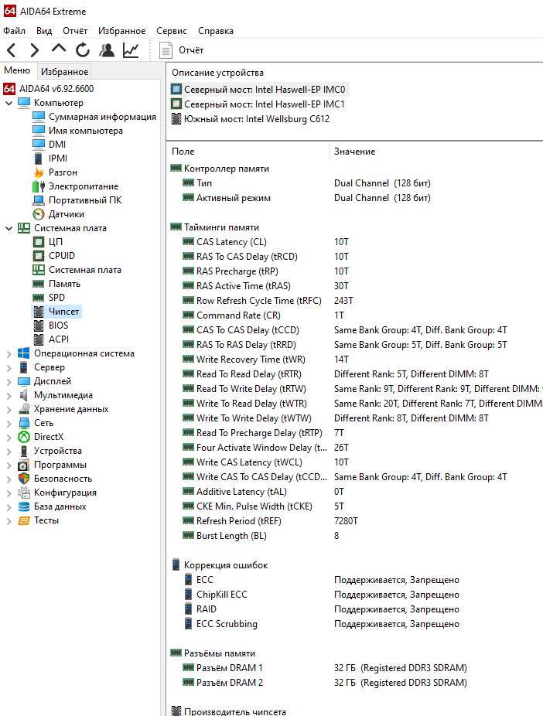543x716 pixels.
Task: Refresh the current page
Action: pos(83,49)
